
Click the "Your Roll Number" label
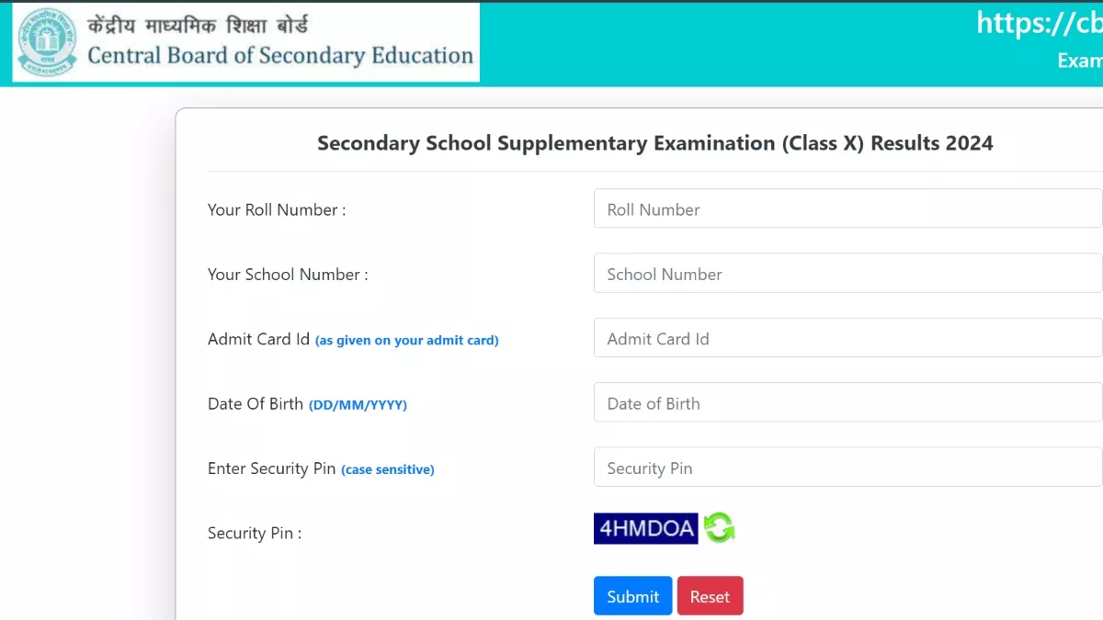click(277, 209)
